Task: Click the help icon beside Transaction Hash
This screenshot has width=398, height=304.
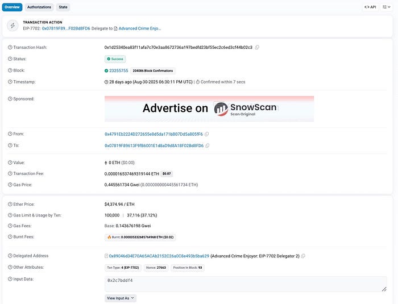Action: [x=10, y=47]
